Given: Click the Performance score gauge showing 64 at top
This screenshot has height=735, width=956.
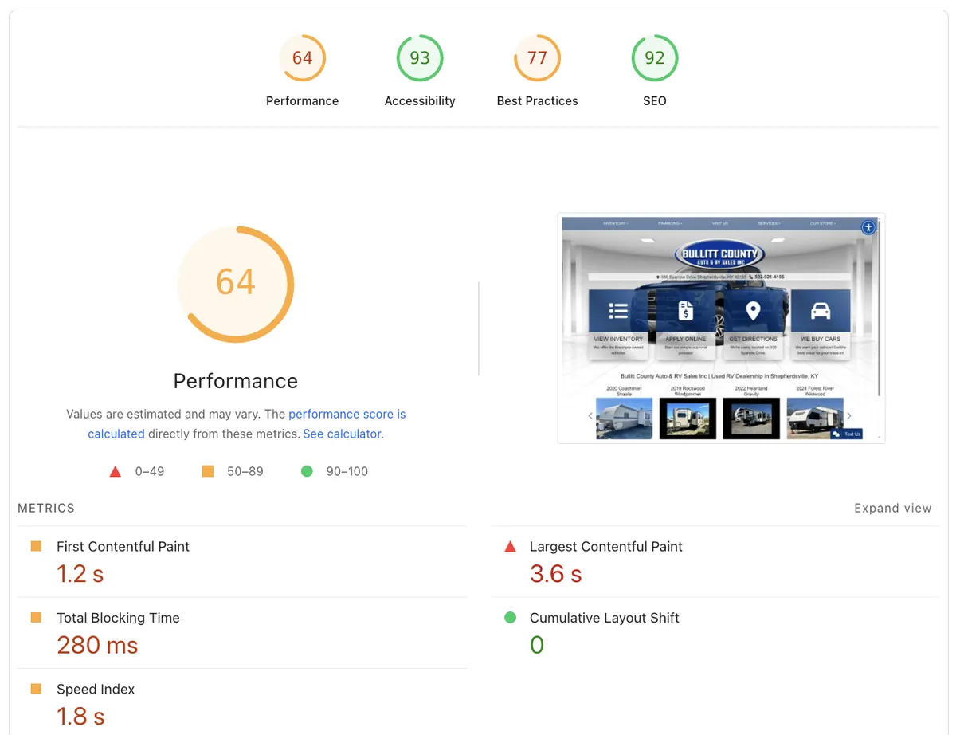Looking at the screenshot, I should click(x=302, y=58).
